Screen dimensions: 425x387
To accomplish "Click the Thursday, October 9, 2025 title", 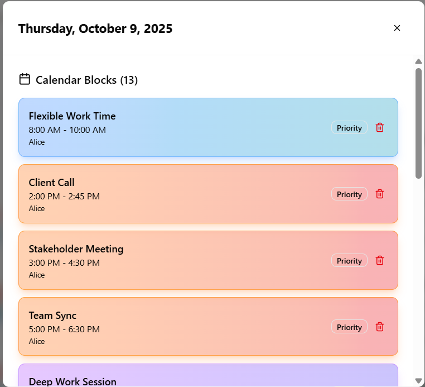I will point(95,28).
